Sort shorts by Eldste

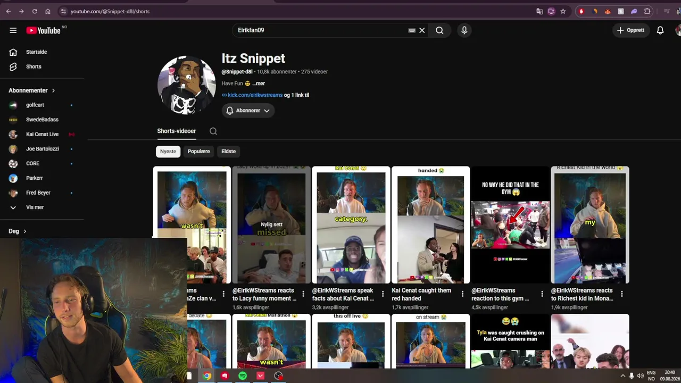[x=229, y=152]
